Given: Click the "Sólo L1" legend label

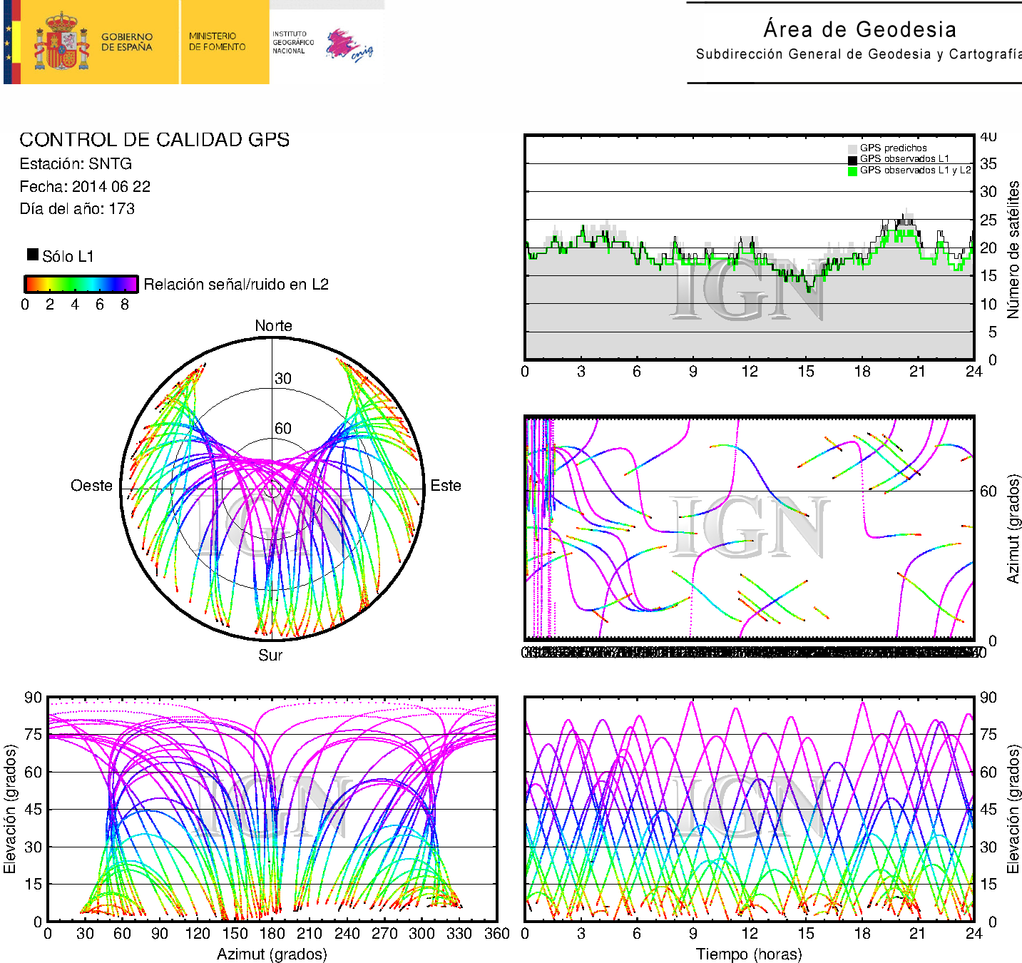Looking at the screenshot, I should (x=68, y=256).
